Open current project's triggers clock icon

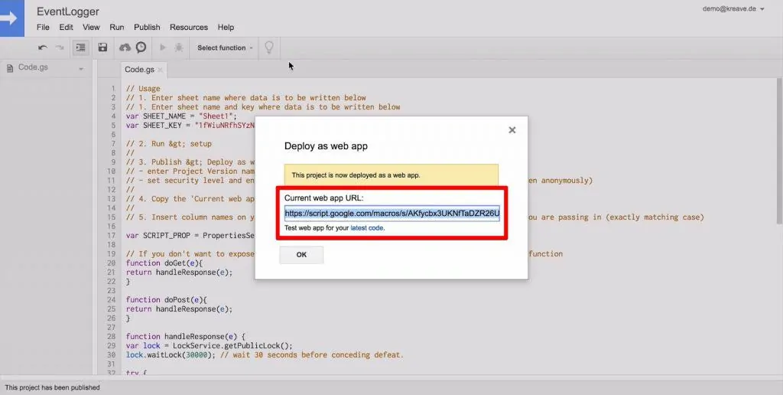[x=141, y=47]
